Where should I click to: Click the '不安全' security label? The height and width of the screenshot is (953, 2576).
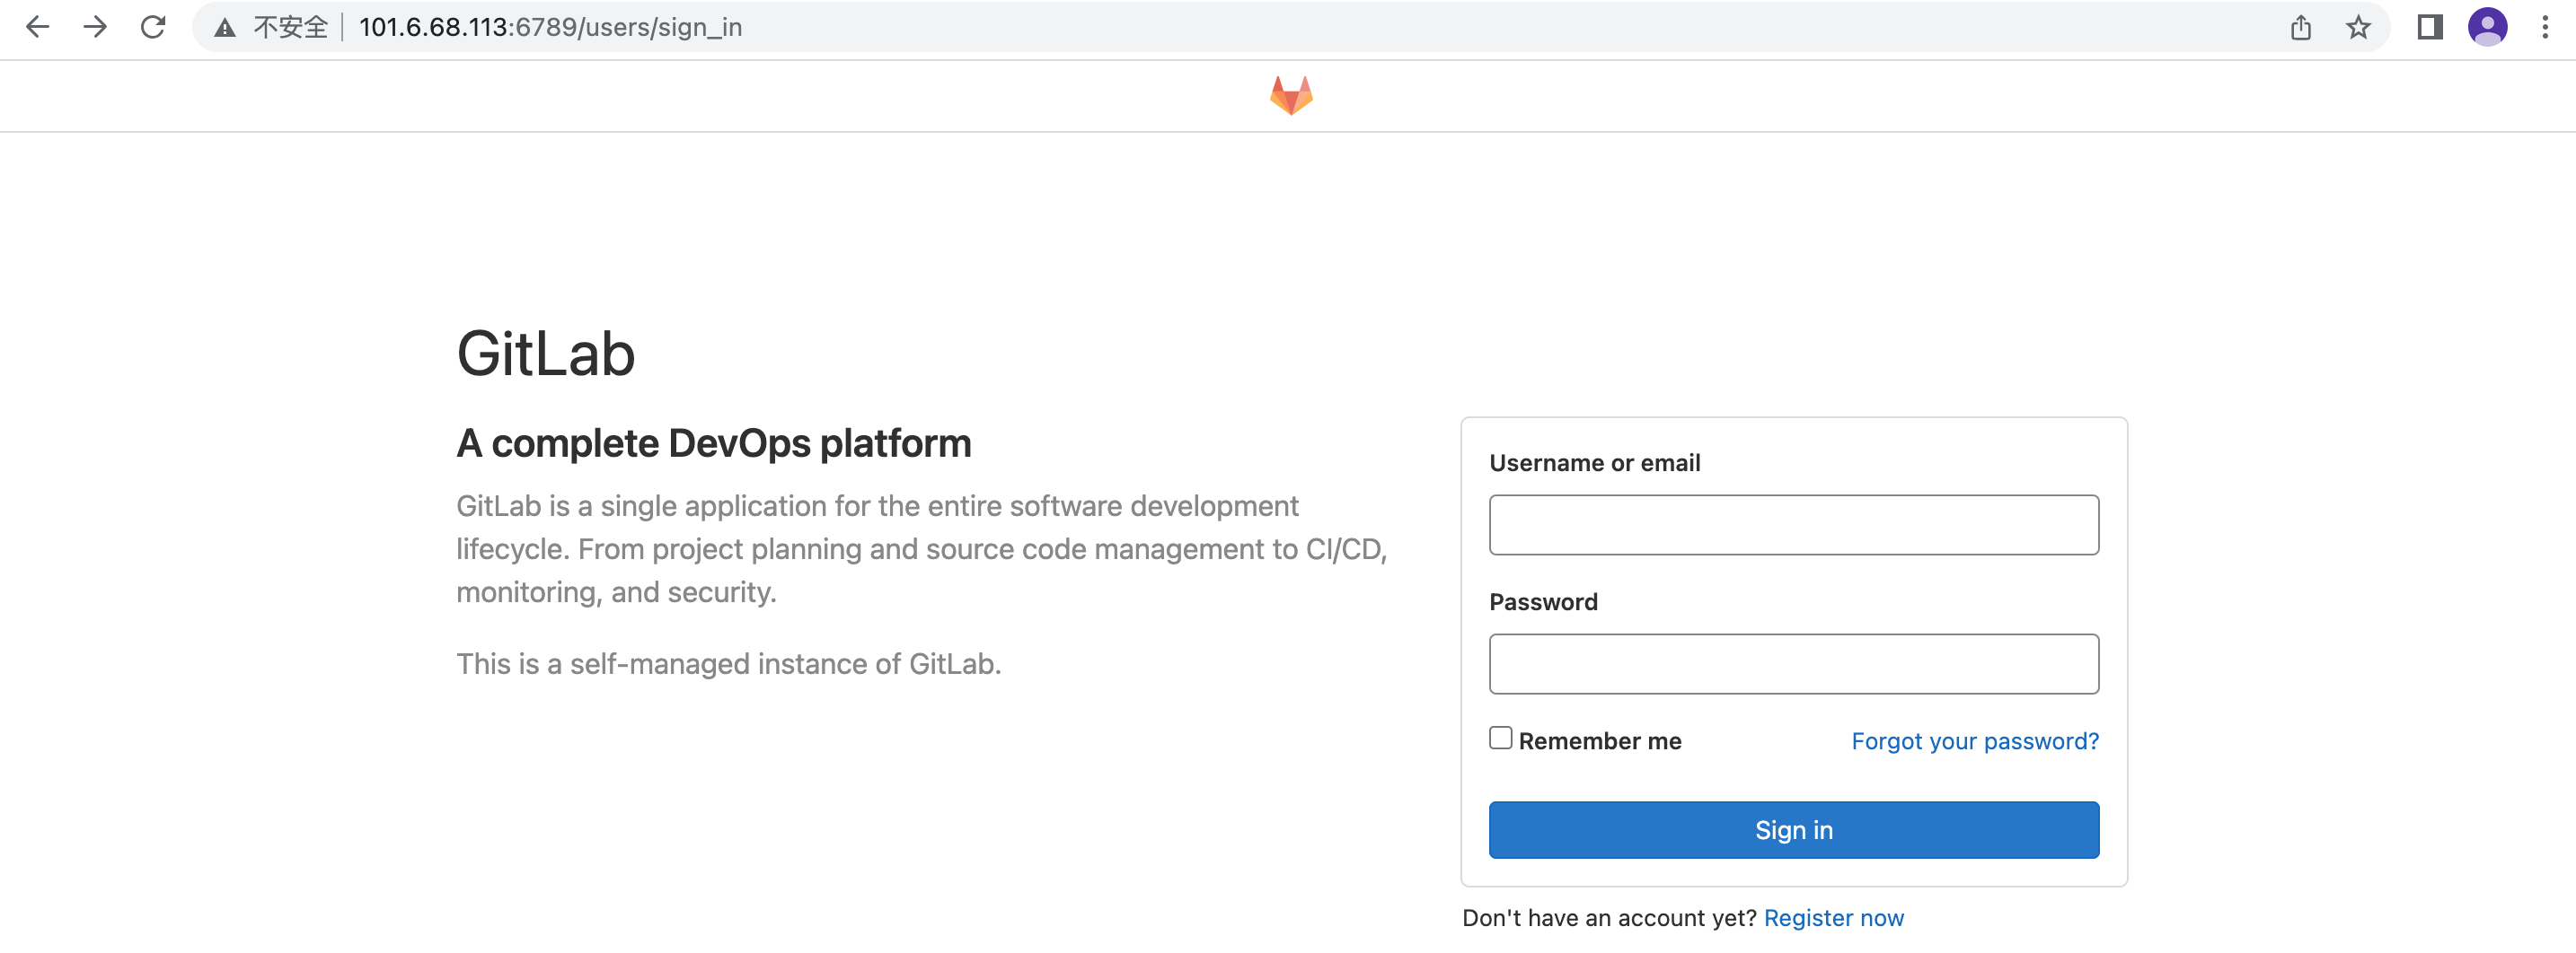point(290,27)
